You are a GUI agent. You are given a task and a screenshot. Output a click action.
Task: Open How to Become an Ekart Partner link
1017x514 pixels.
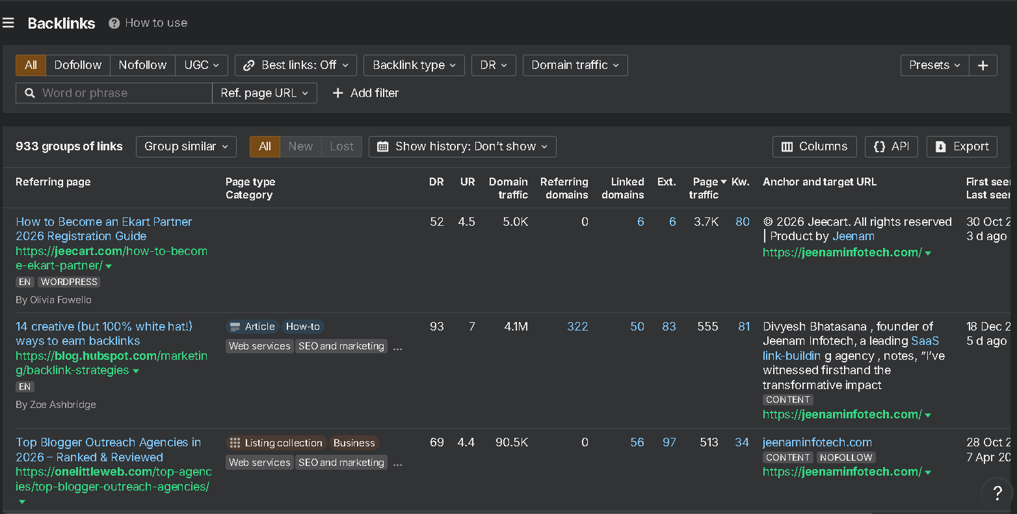pyautogui.click(x=103, y=229)
